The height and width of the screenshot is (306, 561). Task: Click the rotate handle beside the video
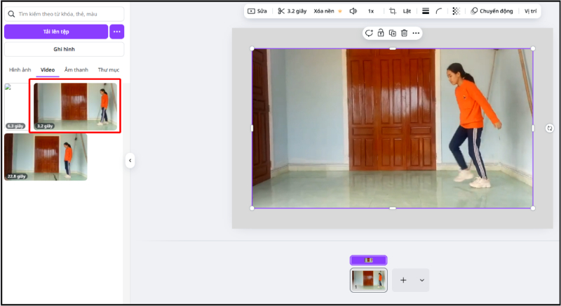(x=549, y=128)
